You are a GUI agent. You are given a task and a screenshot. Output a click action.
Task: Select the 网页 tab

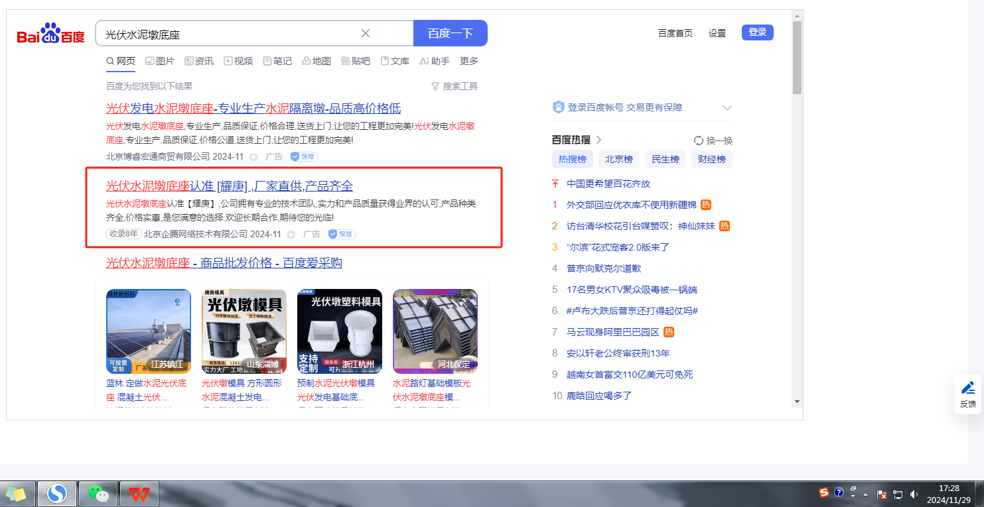pyautogui.click(x=121, y=61)
